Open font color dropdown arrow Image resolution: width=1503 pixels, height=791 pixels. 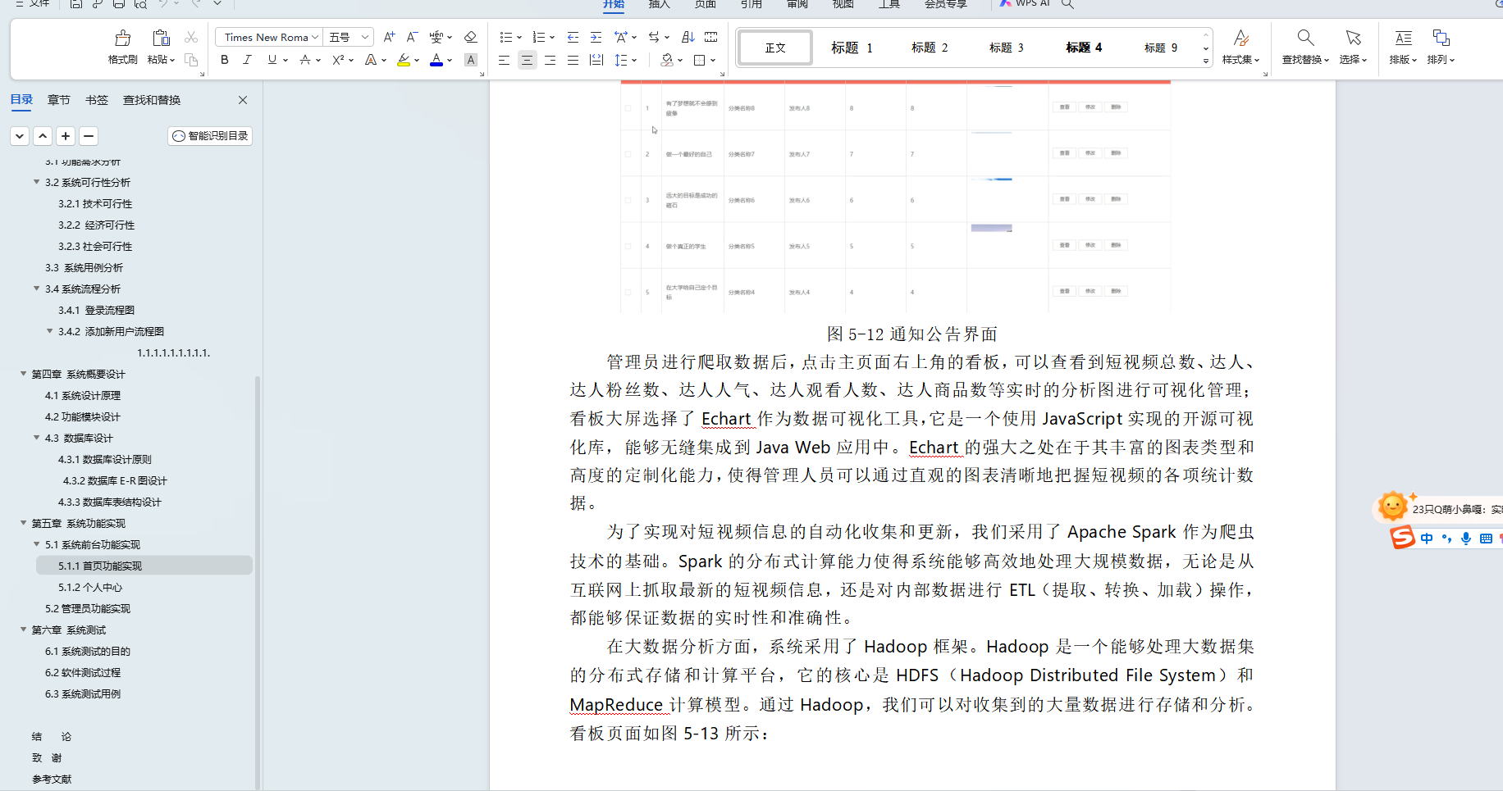coord(450,60)
